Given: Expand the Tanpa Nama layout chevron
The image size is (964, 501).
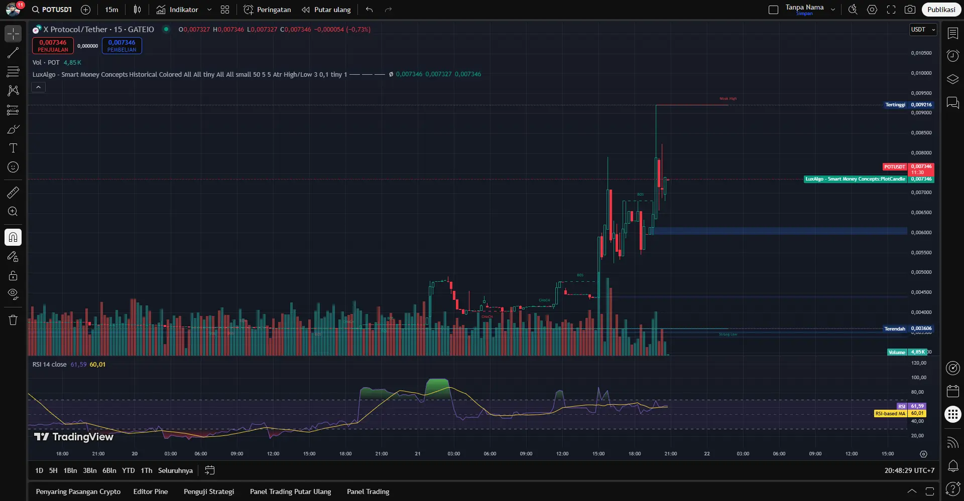Looking at the screenshot, I should 833,10.
